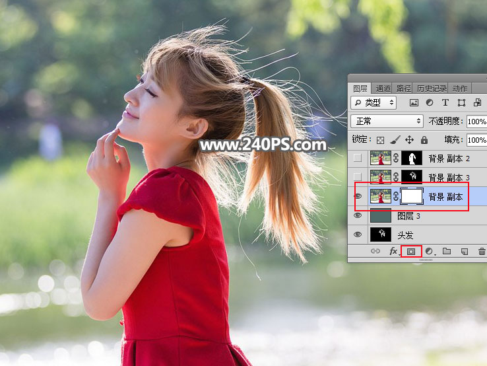The height and width of the screenshot is (366, 487).
Task: Open the layer style fx menu
Action: tap(394, 252)
